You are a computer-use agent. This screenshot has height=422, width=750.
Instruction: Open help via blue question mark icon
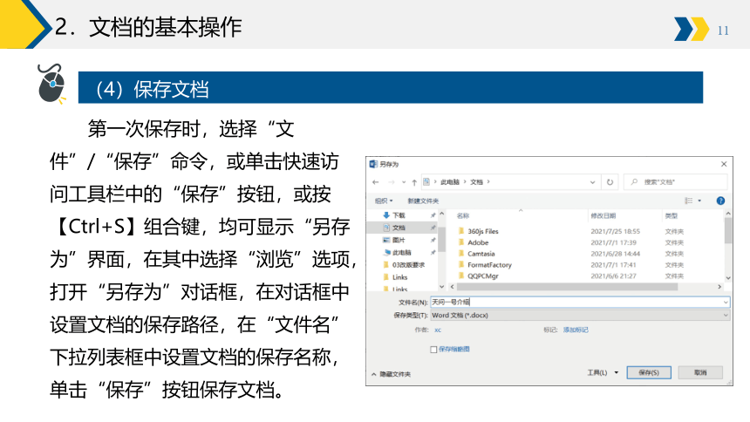(x=721, y=201)
